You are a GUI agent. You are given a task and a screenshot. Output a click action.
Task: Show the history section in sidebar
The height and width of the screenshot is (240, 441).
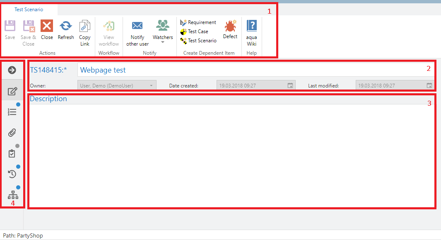[x=12, y=174]
